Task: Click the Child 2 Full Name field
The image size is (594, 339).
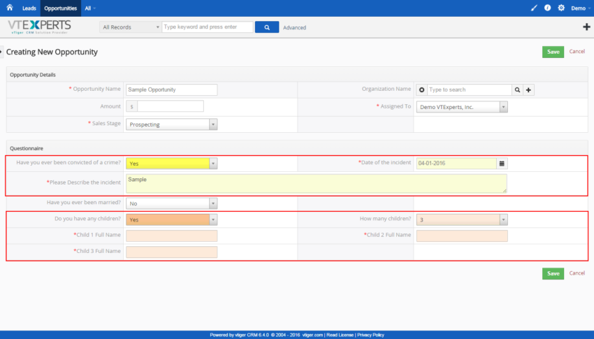Action: (462, 236)
